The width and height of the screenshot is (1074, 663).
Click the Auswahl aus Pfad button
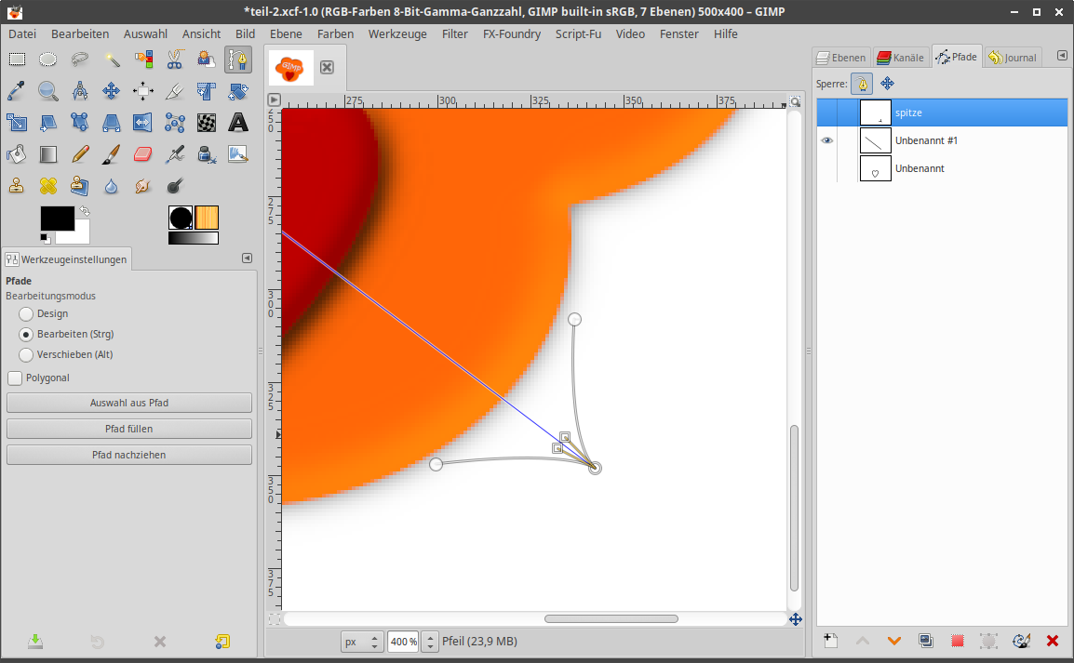coord(129,403)
